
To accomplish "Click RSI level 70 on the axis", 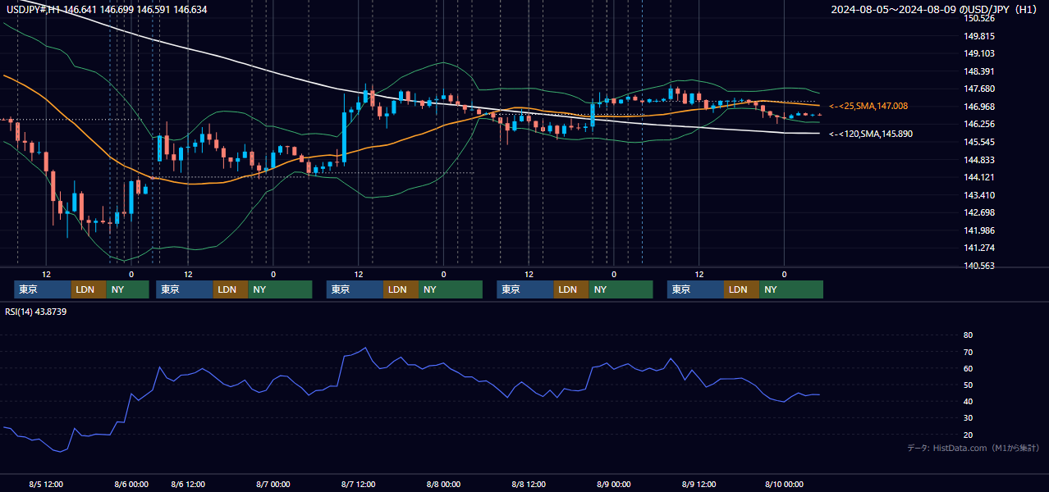I will [968, 353].
